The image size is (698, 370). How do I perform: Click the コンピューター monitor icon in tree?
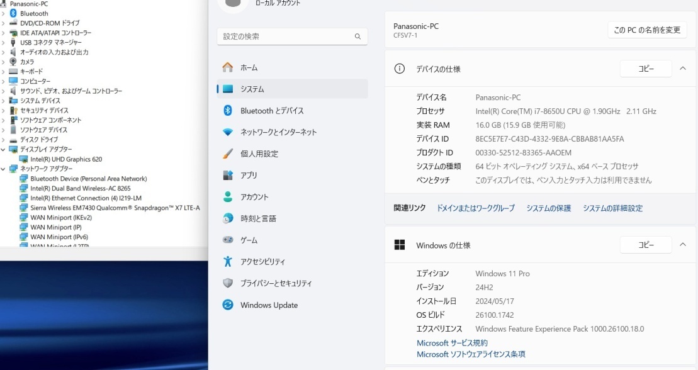pos(13,81)
